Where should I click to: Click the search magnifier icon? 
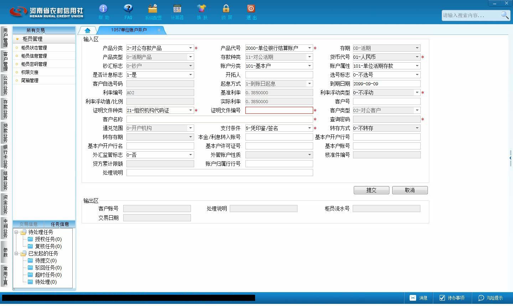point(505,15)
